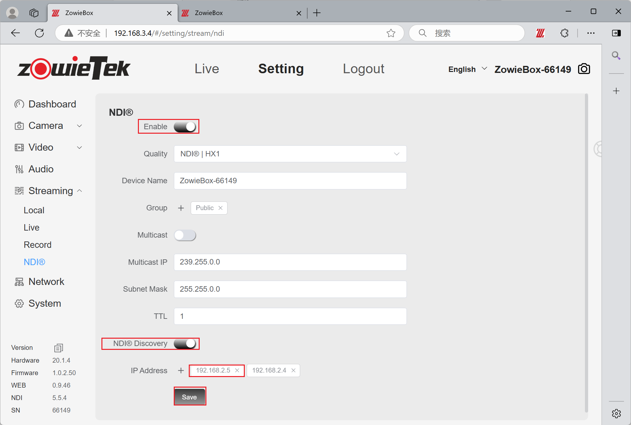The height and width of the screenshot is (425, 631).
Task: Remove the Public group tag
Action: pyautogui.click(x=220, y=208)
